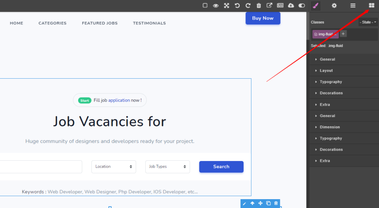379x208 pixels.
Task: Select the Style Manager paintbrush icon
Action: [x=315, y=6]
